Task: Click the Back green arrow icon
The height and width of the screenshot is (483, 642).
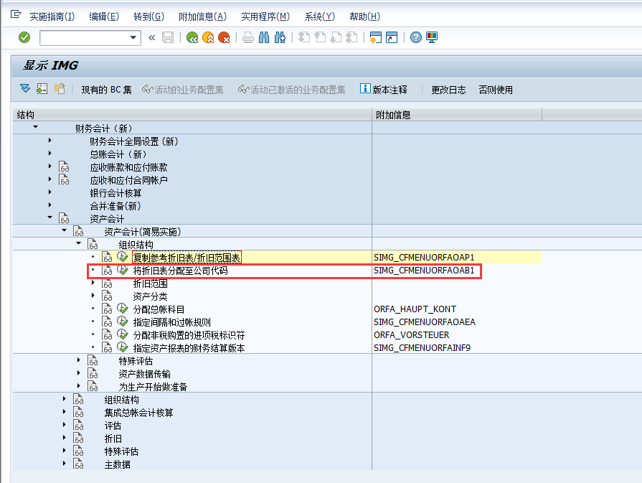Action: (x=194, y=37)
